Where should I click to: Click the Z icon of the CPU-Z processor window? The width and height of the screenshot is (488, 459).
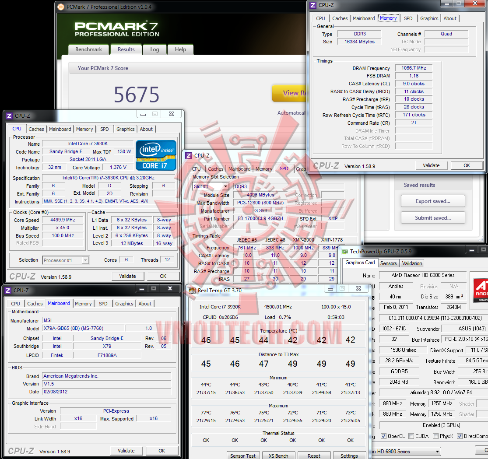9,116
